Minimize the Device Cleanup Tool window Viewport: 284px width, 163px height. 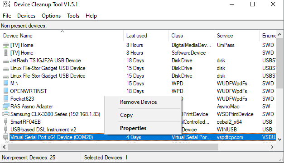click(x=232, y=4)
